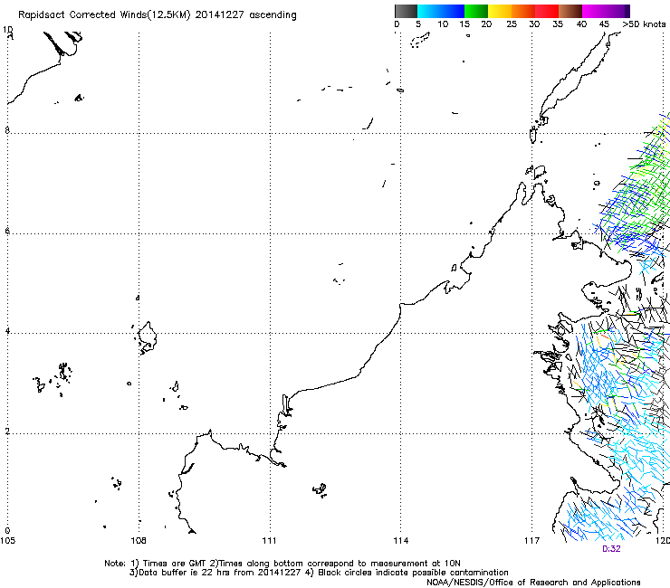The height and width of the screenshot is (588, 670).
Task: Click longitude label 117
Action: coord(532,541)
